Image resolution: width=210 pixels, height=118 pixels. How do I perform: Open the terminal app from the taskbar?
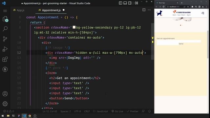pyautogui.click(x=13, y=116)
